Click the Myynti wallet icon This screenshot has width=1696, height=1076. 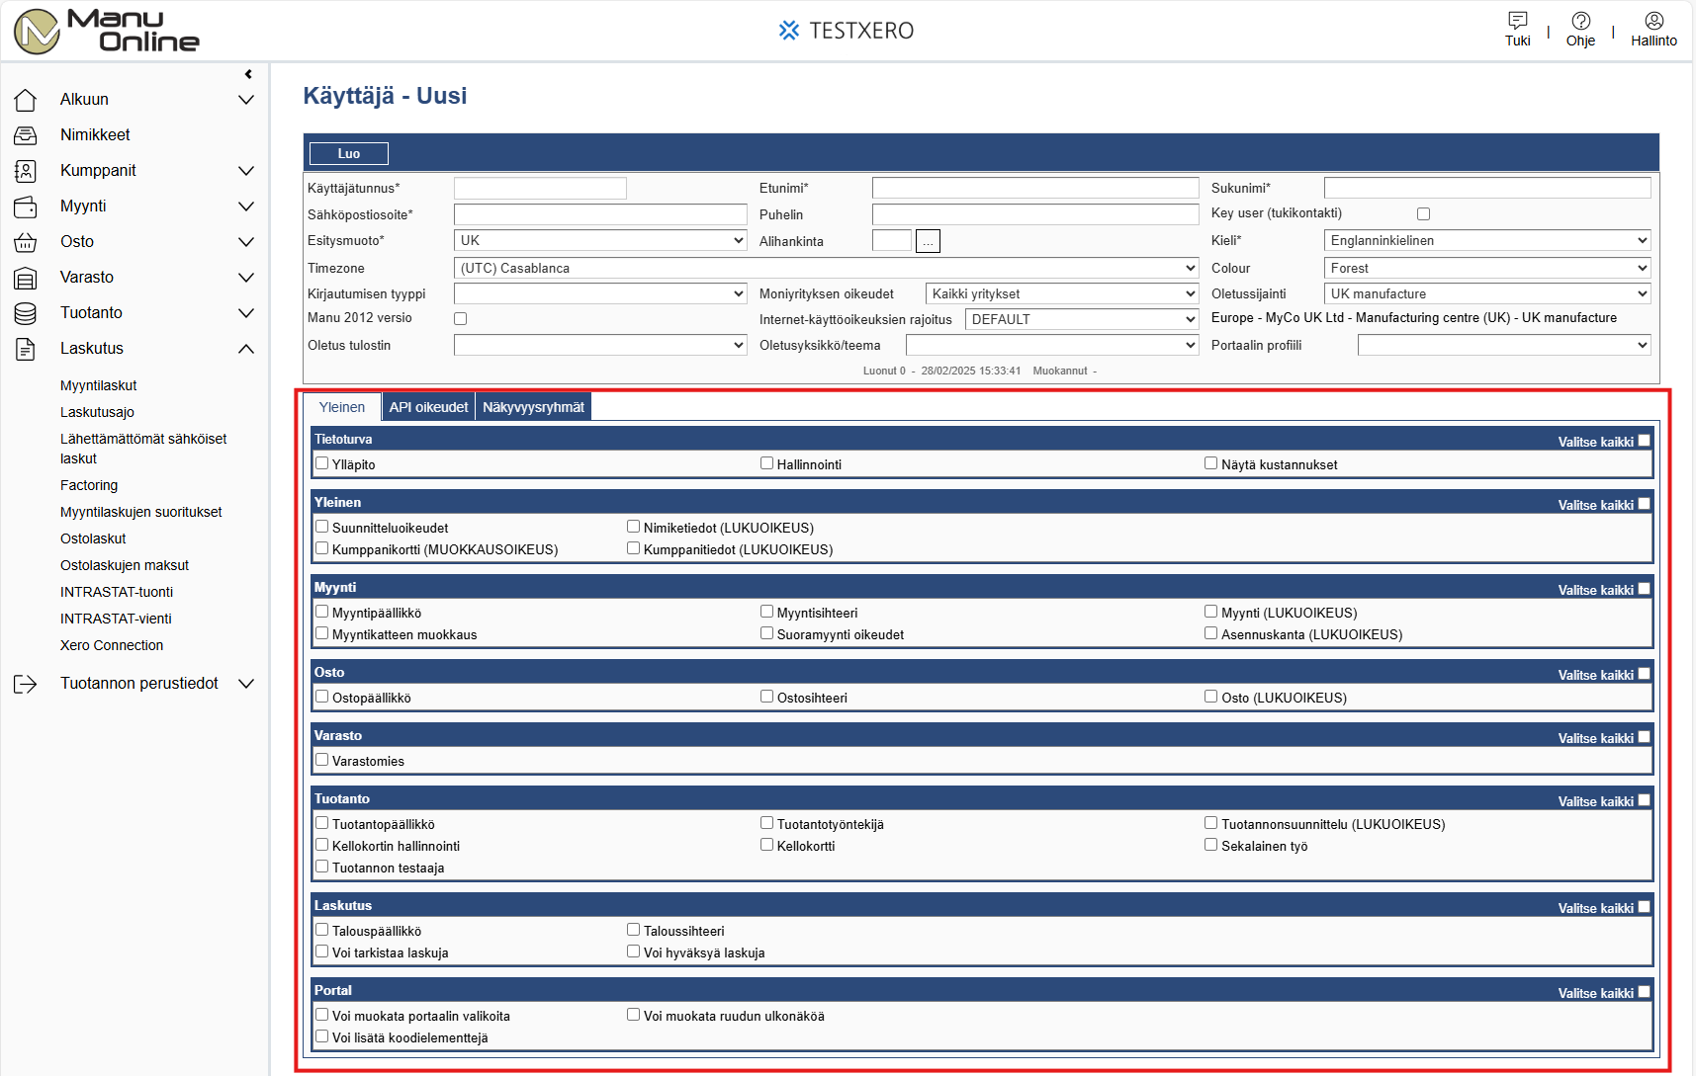(x=26, y=207)
